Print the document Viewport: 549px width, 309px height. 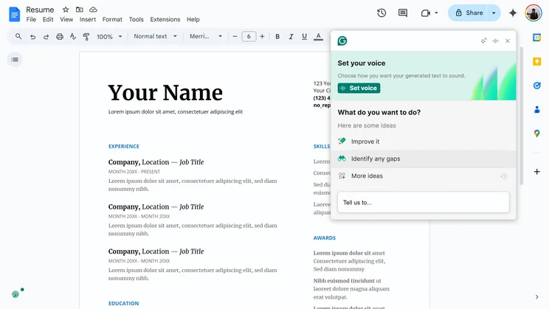[60, 36]
